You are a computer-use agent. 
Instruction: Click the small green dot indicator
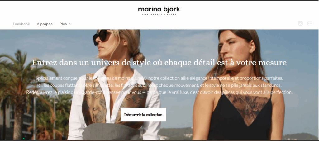coord(24,139)
